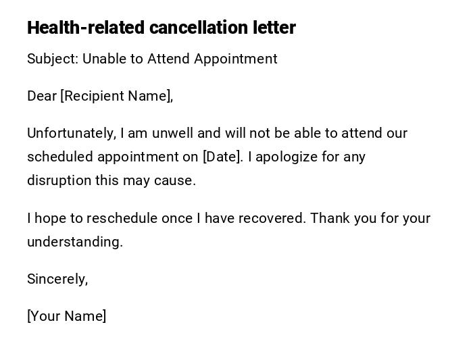
Task: Select the [Date] placeholder
Action: coord(222,157)
